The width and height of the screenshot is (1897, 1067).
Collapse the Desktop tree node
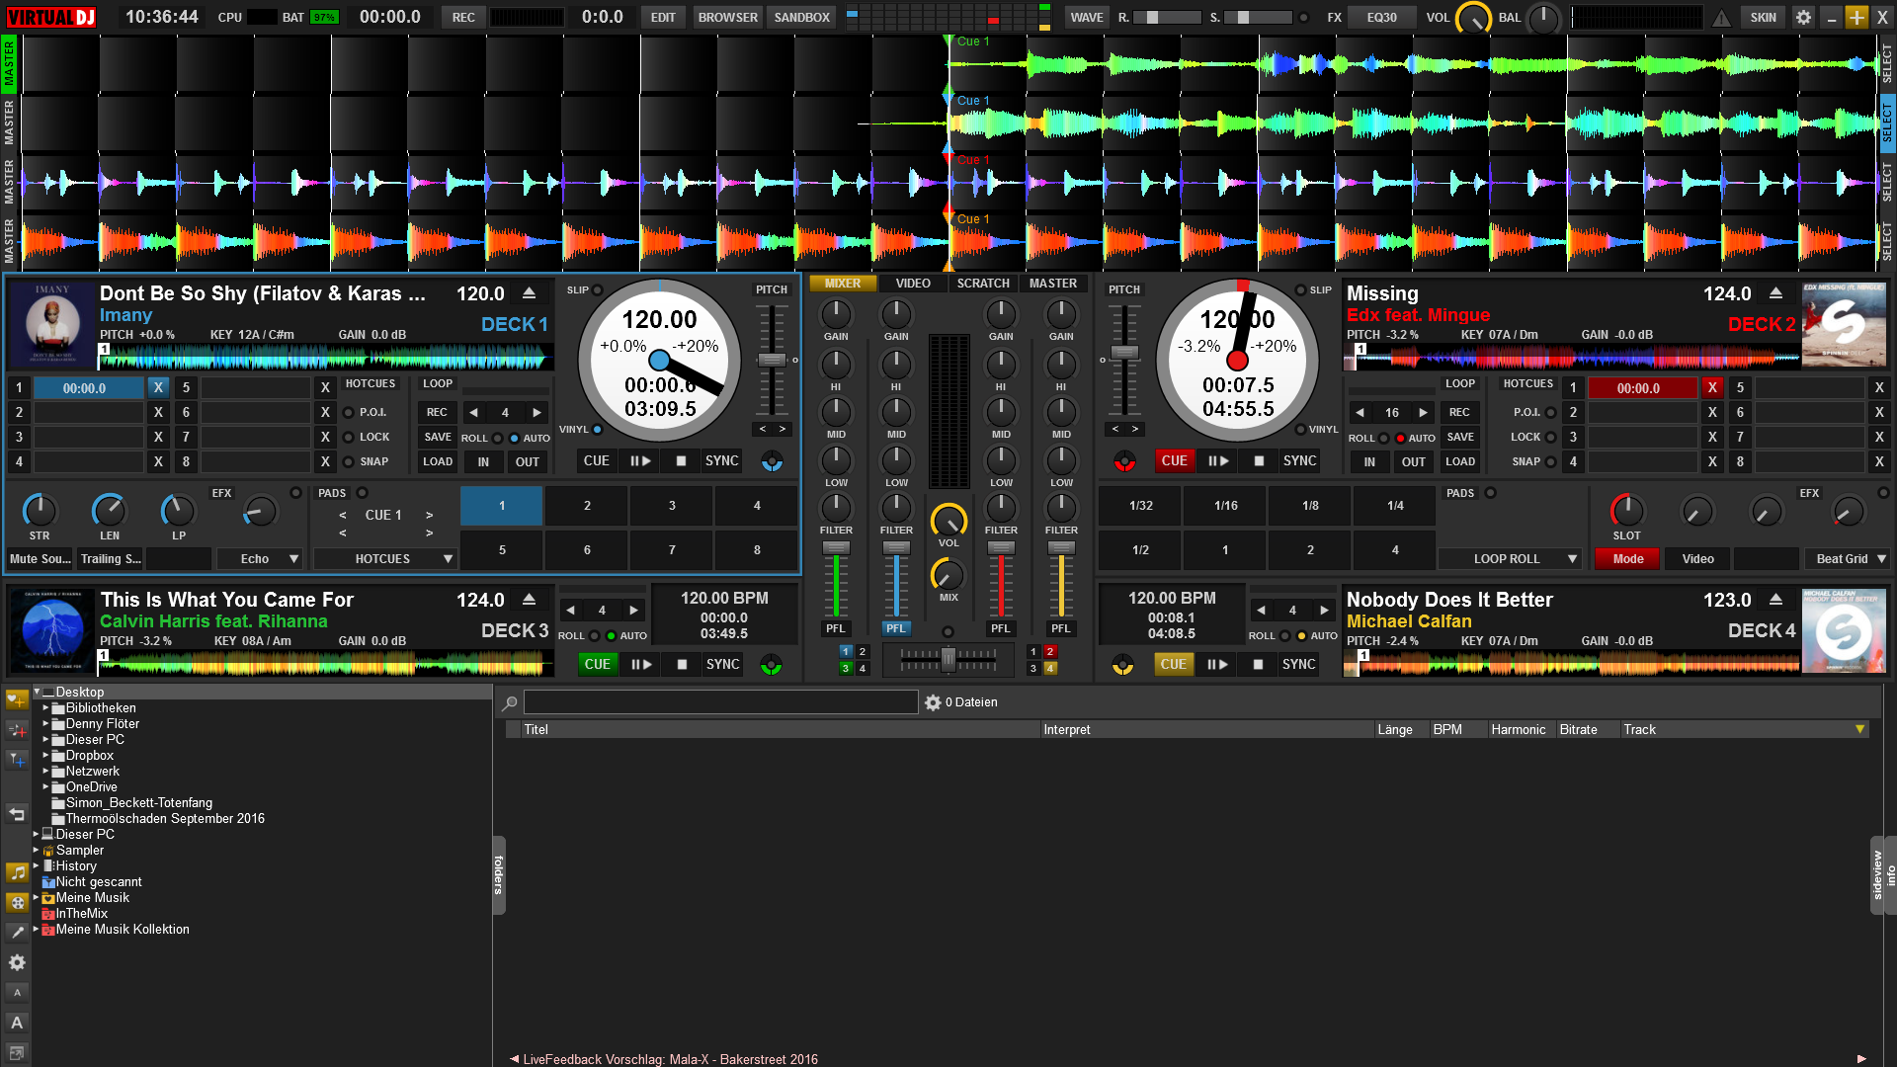(37, 693)
